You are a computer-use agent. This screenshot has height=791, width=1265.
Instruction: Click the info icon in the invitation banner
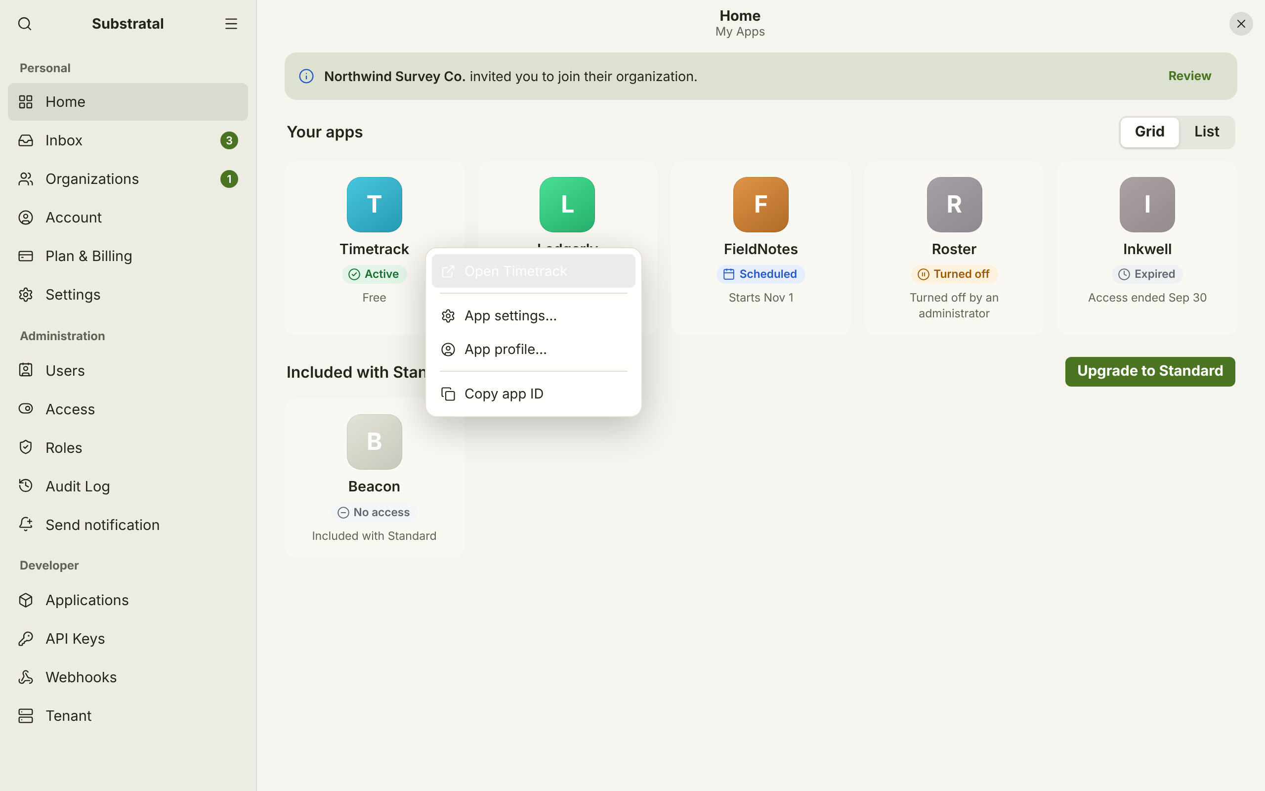click(306, 76)
